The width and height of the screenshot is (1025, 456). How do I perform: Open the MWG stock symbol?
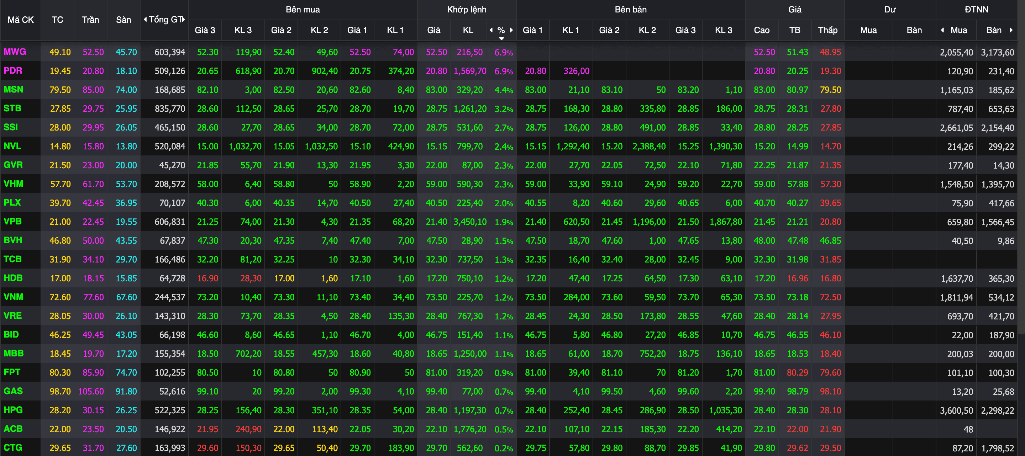(x=15, y=52)
